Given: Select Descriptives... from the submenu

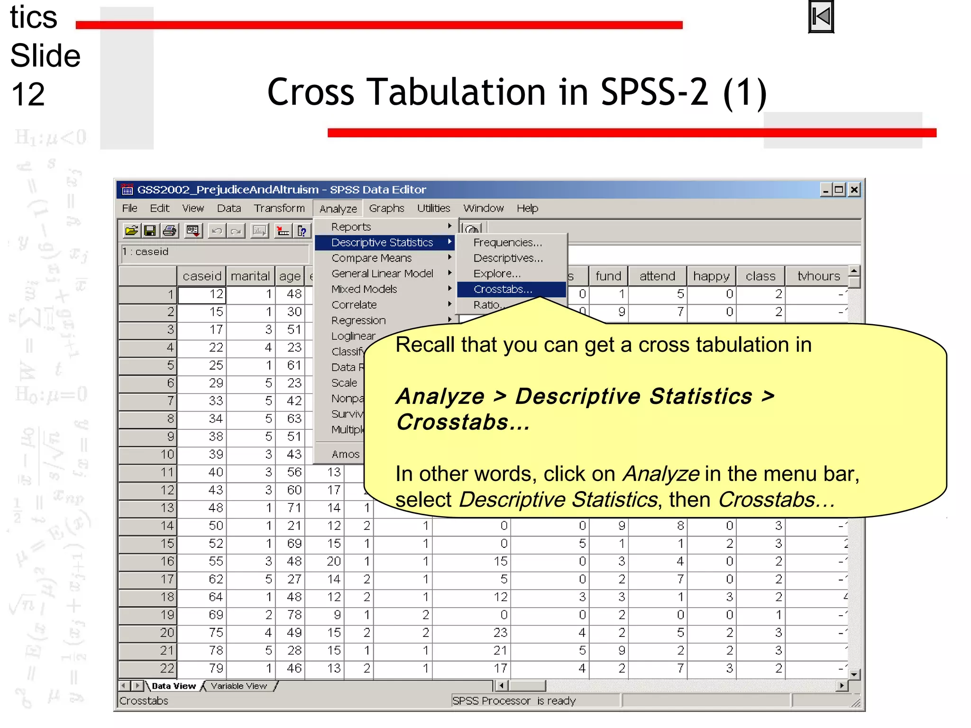Looking at the screenshot, I should [512, 258].
